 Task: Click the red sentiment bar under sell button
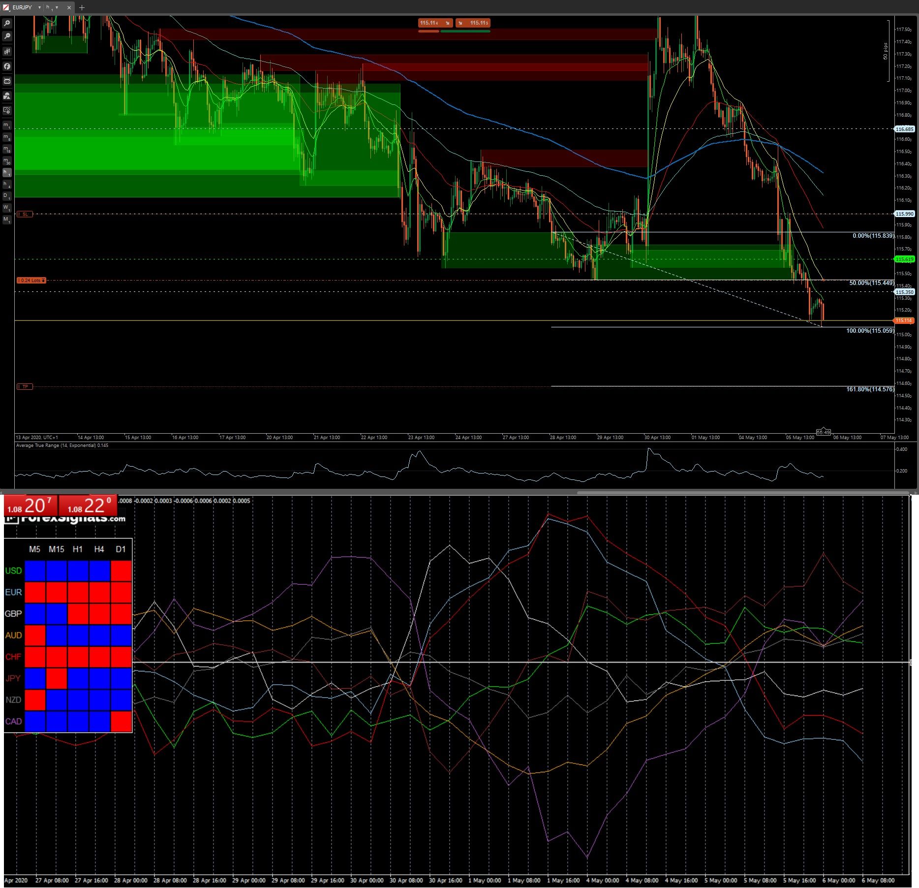click(429, 32)
